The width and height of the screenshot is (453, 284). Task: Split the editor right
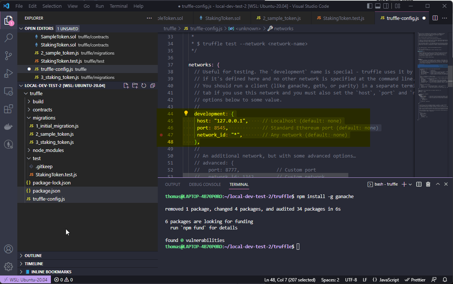tap(435, 18)
